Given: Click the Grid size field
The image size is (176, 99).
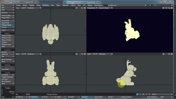Looking at the screenshot, I should pos(8,97).
